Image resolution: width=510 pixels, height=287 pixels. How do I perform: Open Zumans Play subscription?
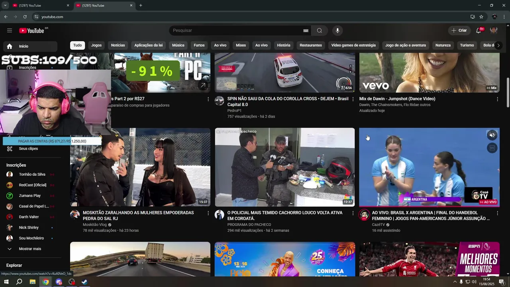point(30,196)
